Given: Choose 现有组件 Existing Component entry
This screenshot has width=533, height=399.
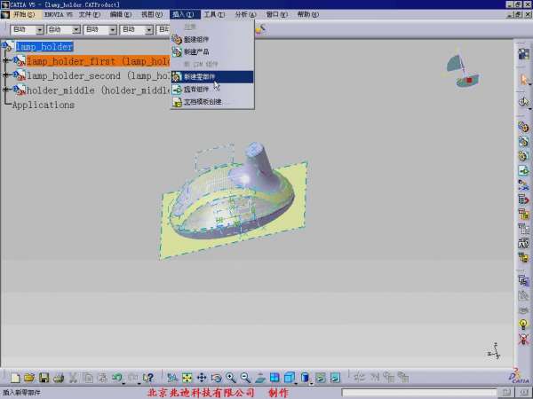Looking at the screenshot, I should click(x=212, y=90).
